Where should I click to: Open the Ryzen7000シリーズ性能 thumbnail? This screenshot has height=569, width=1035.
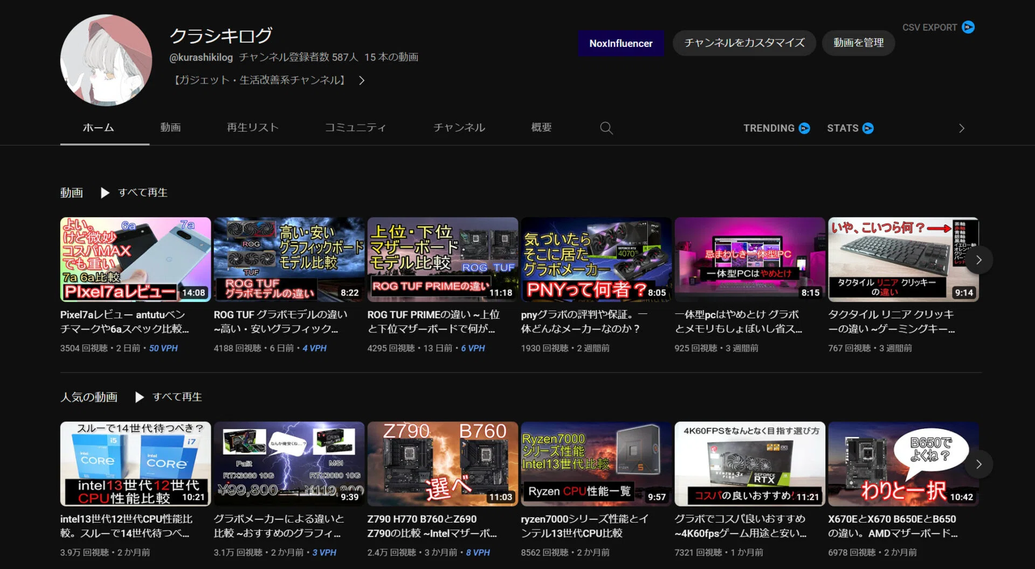[x=596, y=464]
